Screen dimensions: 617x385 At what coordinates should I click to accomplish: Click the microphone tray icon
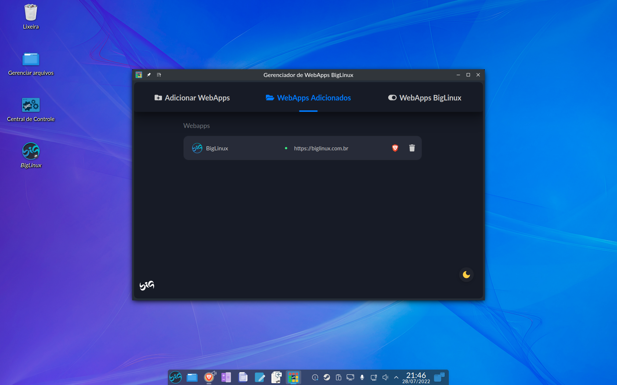click(362, 377)
